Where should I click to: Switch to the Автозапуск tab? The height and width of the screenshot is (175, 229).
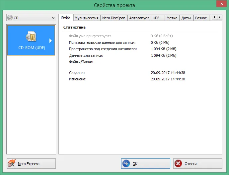(x=139, y=18)
